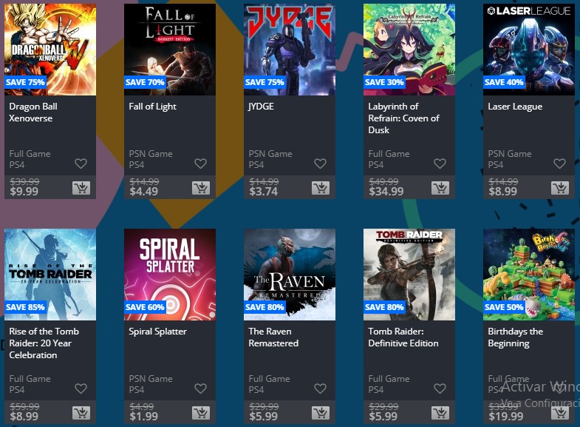The height and width of the screenshot is (427, 580).
Task: Add Laser League to cart
Action: click(560, 188)
